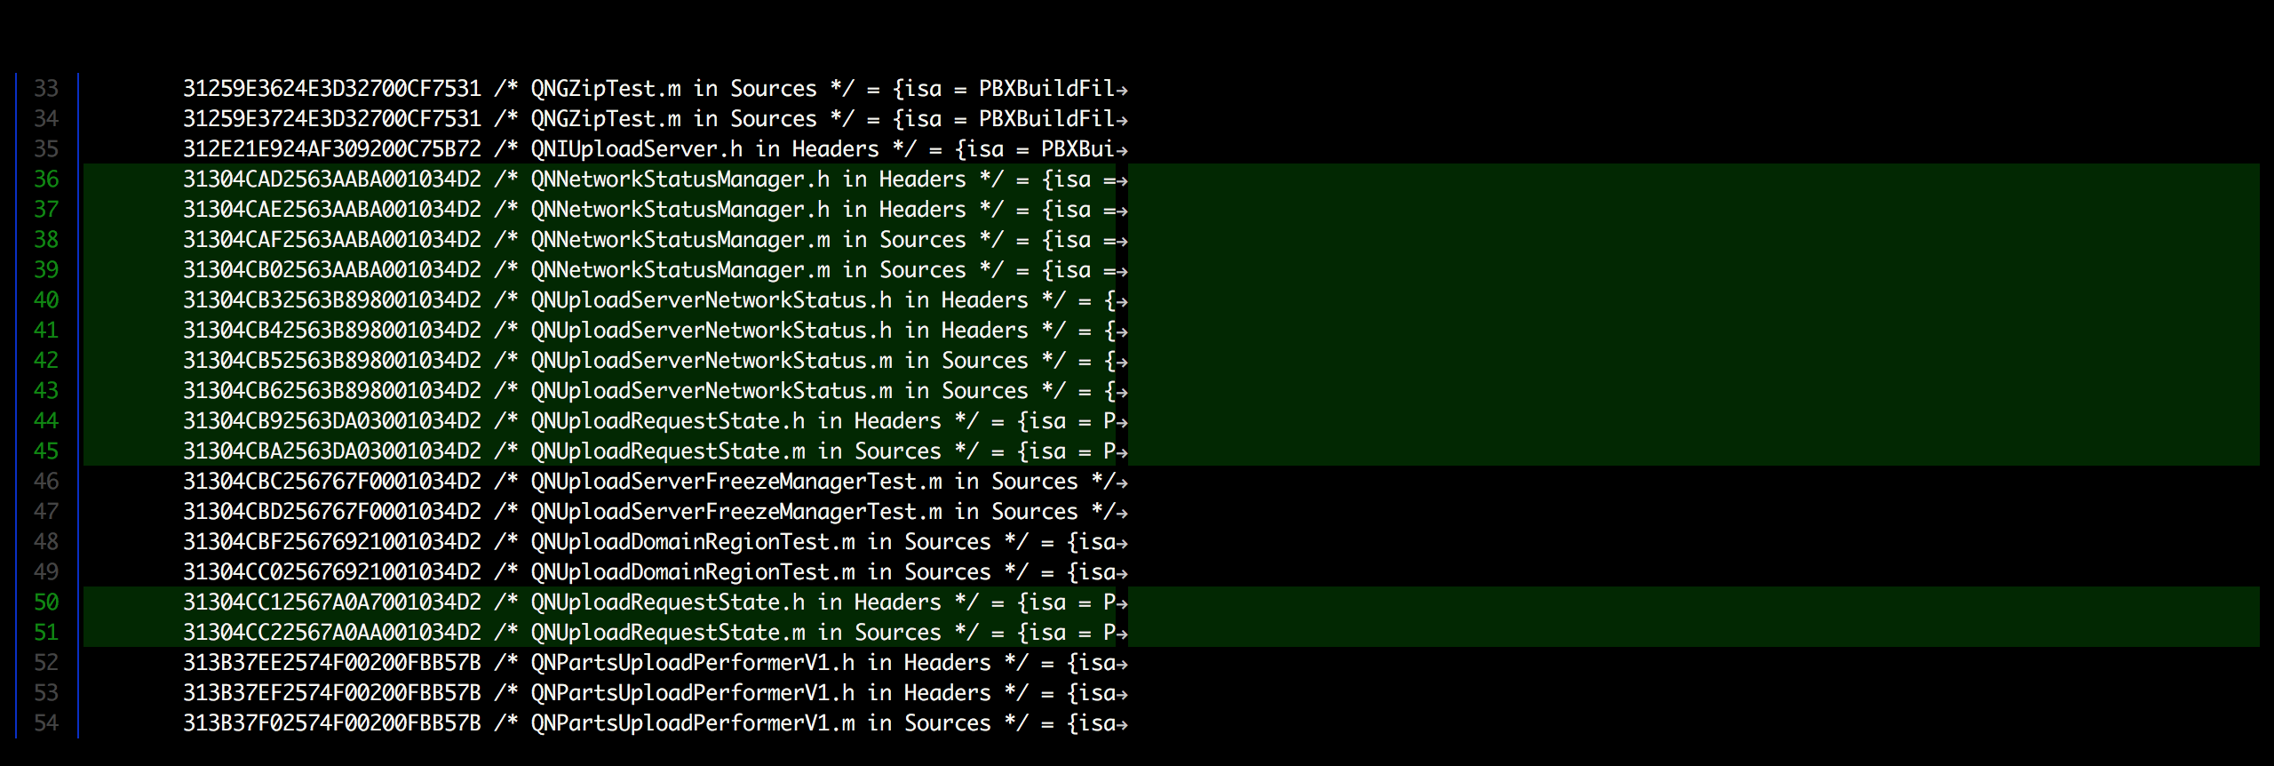The image size is (2274, 766).
Task: Click QNUploadRequestState.h text on line 44
Action: pyautogui.click(x=668, y=421)
